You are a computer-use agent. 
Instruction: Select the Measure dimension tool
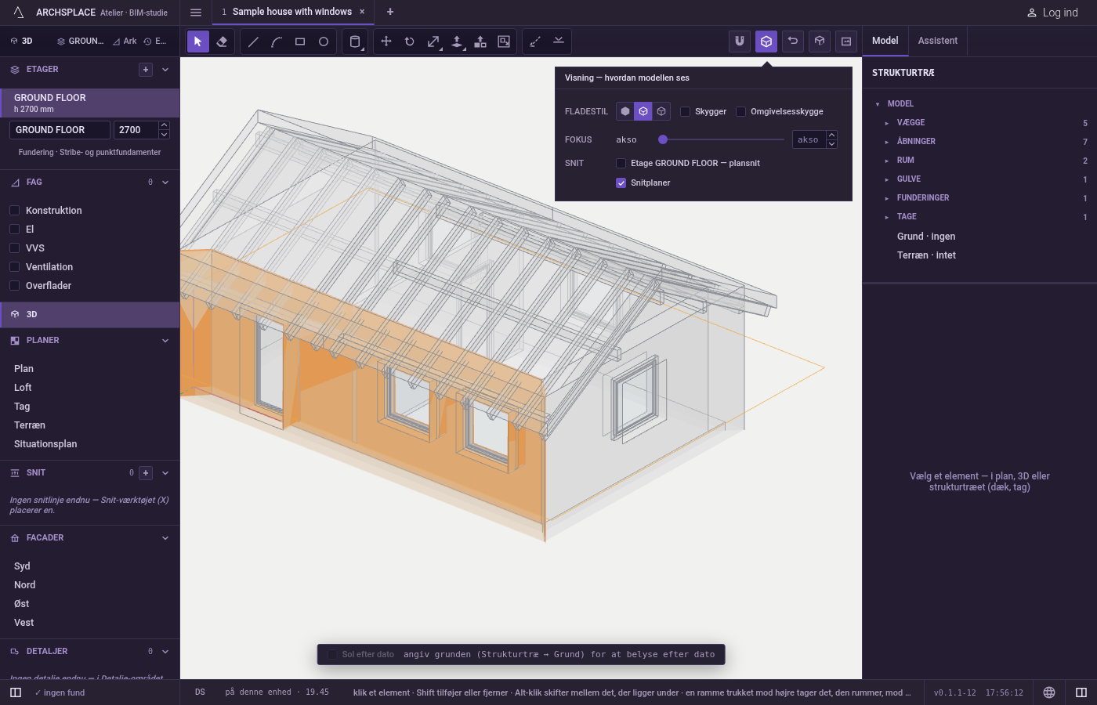coord(535,42)
